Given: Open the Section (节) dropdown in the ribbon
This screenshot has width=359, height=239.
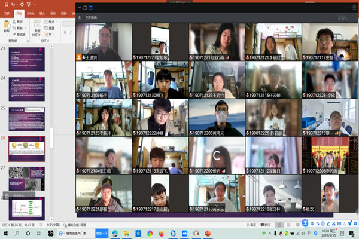Looking at the screenshot, I should coord(49,34).
